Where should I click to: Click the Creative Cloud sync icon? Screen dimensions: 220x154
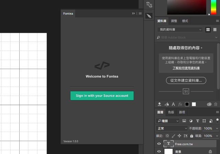pyautogui.click(x=209, y=104)
